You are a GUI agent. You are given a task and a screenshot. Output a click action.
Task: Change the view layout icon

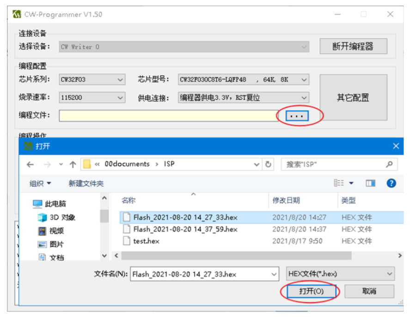[x=339, y=183]
